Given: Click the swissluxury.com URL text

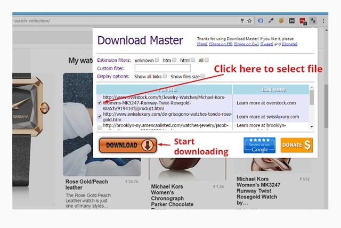Looking at the screenshot, I should 167,117.
